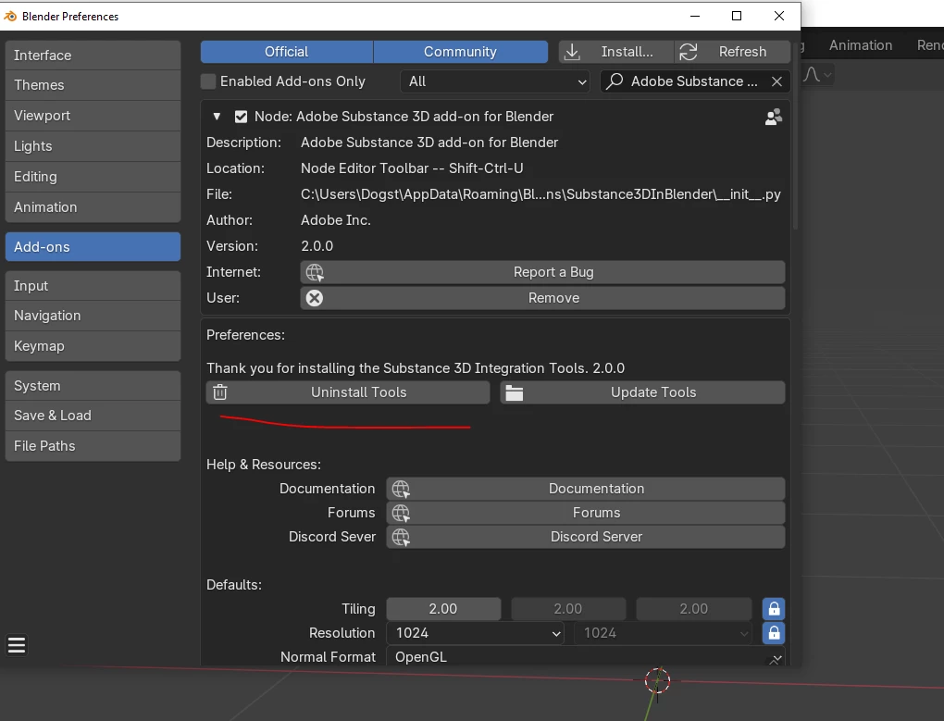Viewport: 944px width, 721px height.
Task: Open Documentation link button
Action: click(x=586, y=489)
